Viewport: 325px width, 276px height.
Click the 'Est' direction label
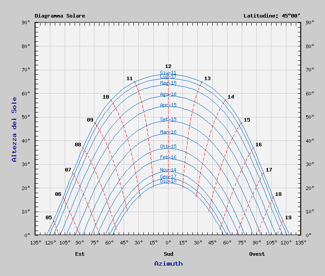tap(80, 254)
